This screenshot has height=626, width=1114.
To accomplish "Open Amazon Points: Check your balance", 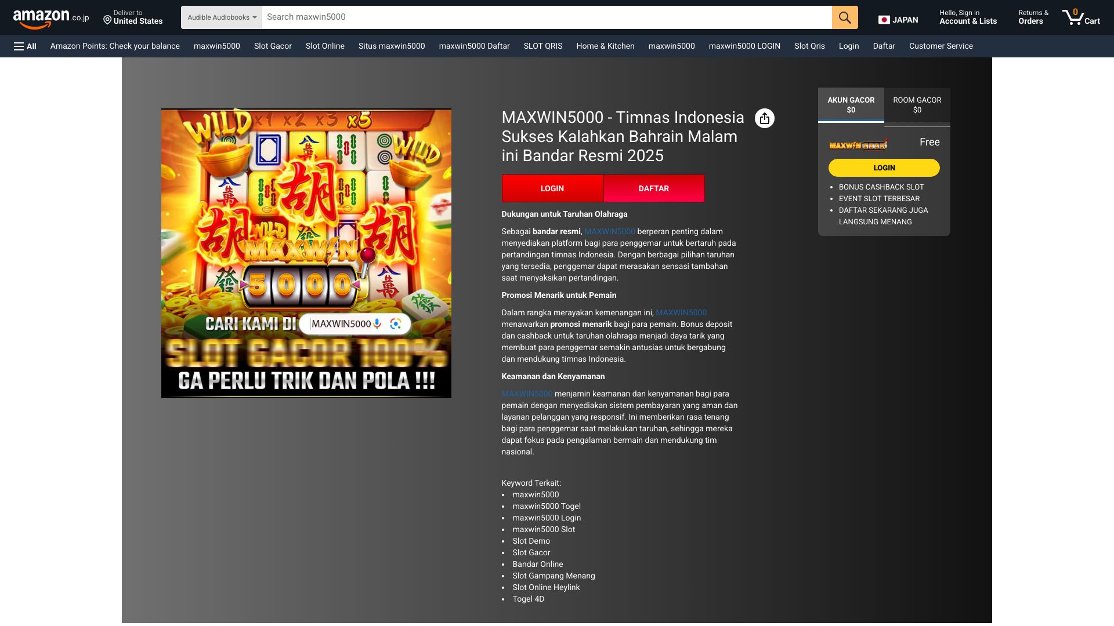I will click(x=115, y=46).
